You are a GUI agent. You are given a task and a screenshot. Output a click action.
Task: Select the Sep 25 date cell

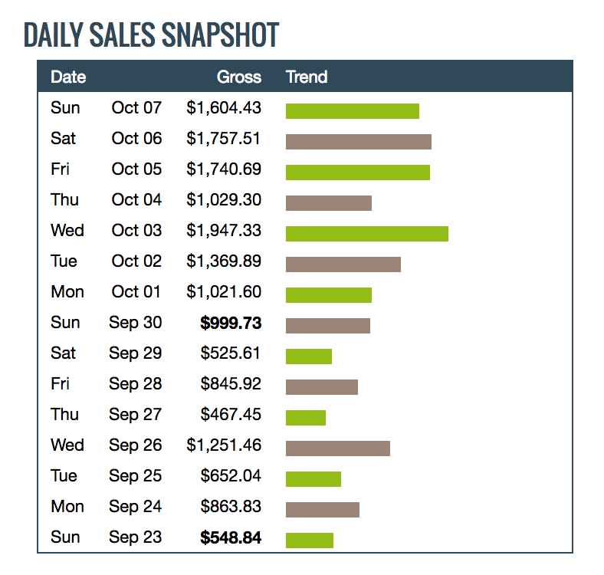135,476
